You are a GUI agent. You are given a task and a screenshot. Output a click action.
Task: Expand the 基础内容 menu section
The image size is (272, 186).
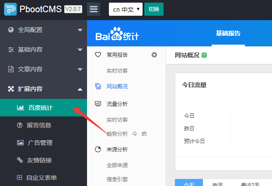[43, 49]
